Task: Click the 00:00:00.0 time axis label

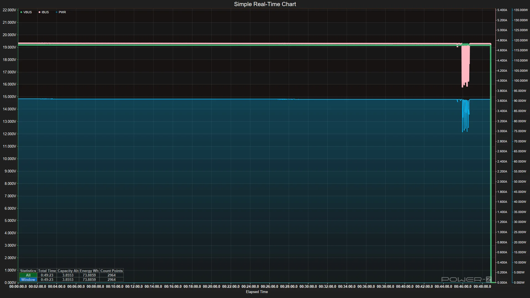Action: tap(18, 286)
